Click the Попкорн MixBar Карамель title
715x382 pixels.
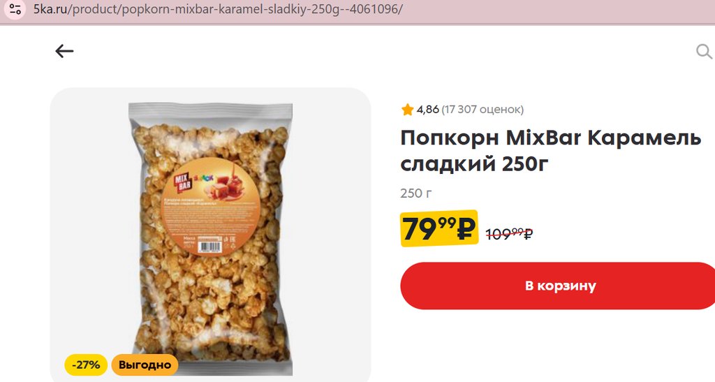[x=551, y=137]
